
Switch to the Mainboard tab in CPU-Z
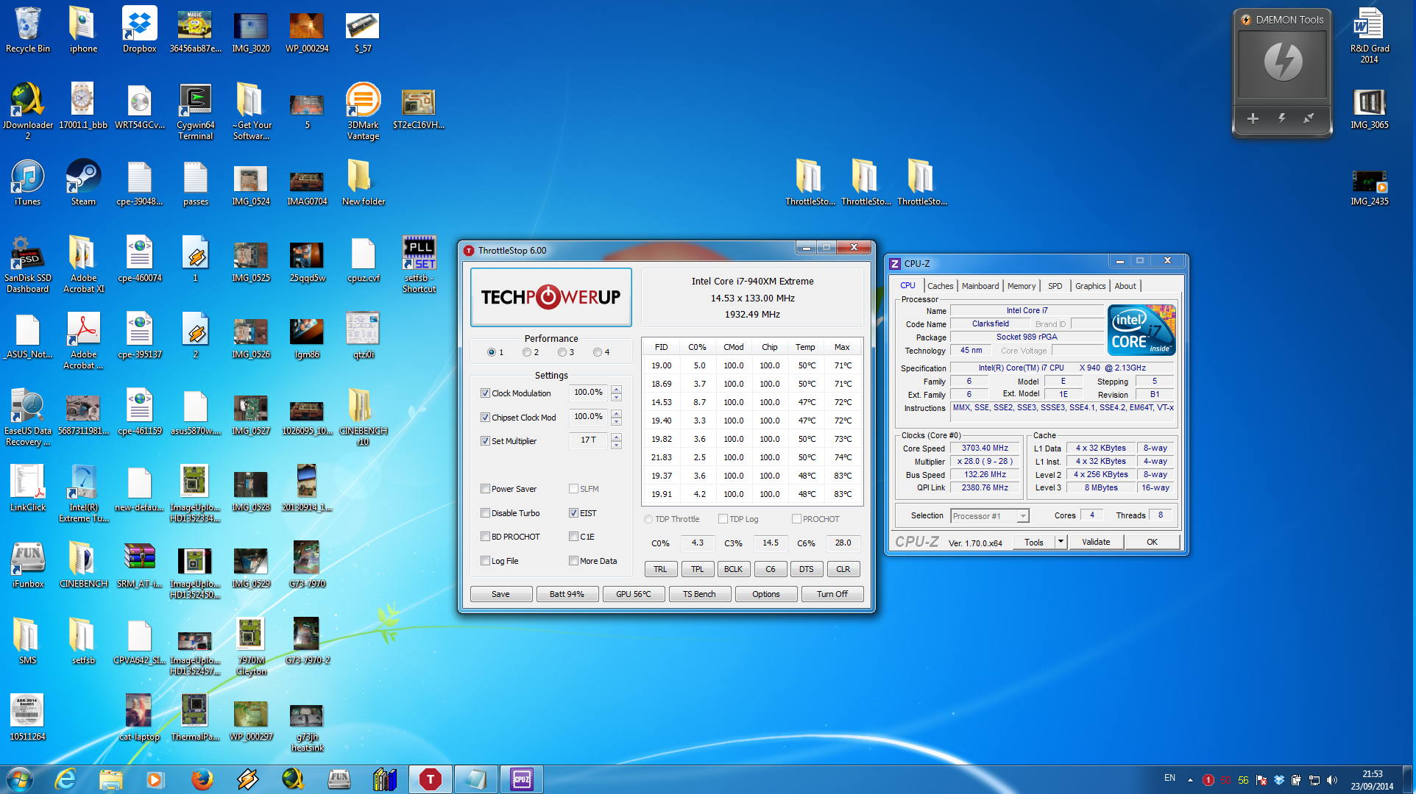tap(980, 286)
